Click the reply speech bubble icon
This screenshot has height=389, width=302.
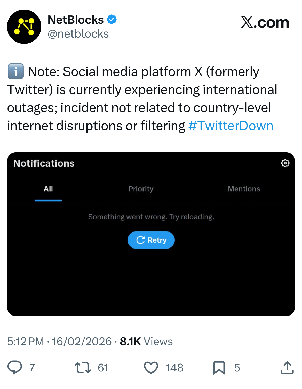(15, 367)
